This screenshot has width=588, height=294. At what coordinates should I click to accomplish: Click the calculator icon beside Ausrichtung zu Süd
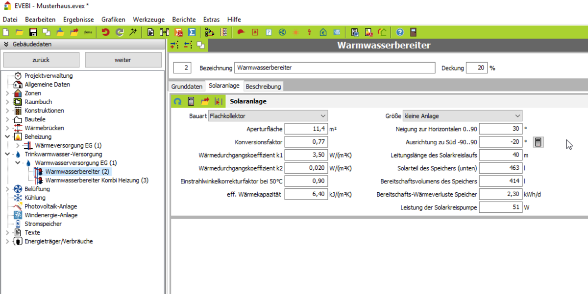pyautogui.click(x=538, y=142)
